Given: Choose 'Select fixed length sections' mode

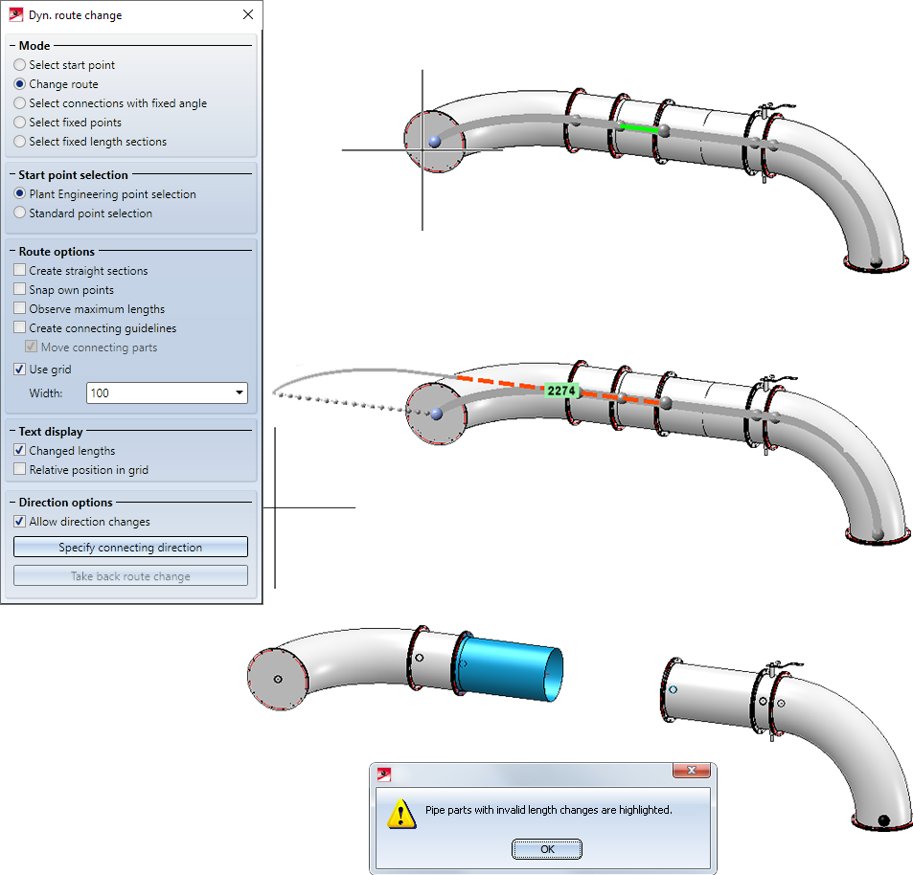Looking at the screenshot, I should pos(20,142).
